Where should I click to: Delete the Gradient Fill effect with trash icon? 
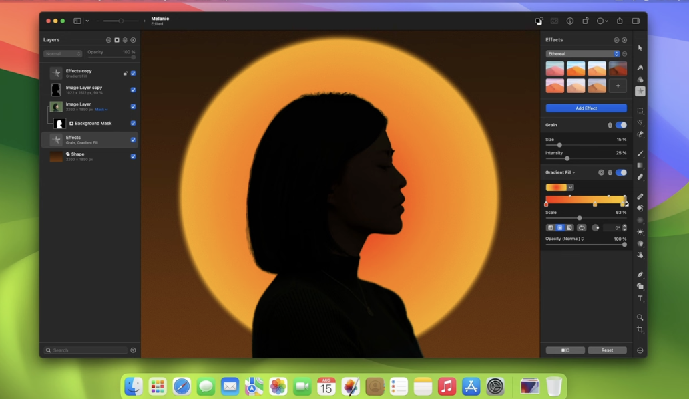(x=610, y=173)
